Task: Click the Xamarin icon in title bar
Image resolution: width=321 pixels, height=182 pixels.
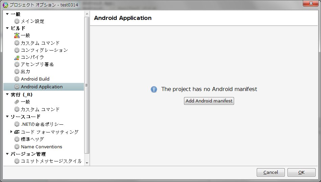Action: coord(5,5)
